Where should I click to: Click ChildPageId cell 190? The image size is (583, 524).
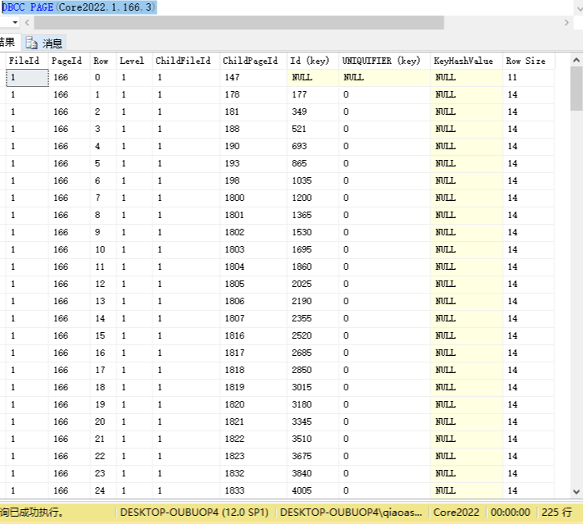coord(253,146)
